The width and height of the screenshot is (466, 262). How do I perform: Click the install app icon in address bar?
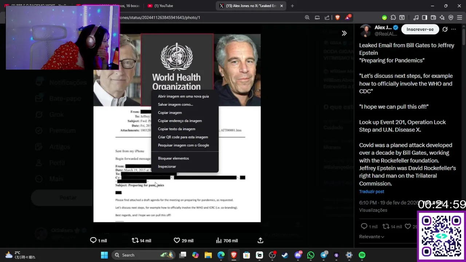(317, 17)
